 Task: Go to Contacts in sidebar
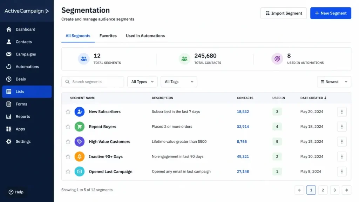[27, 42]
